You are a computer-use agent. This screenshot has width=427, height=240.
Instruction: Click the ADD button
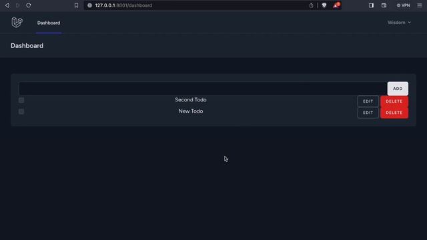click(398, 89)
